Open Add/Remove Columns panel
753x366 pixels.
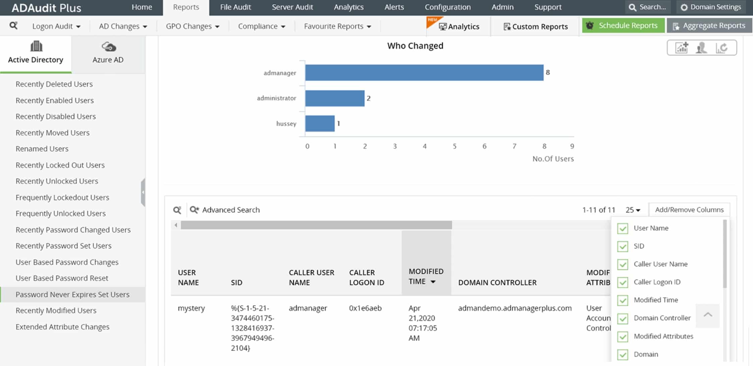(x=689, y=210)
